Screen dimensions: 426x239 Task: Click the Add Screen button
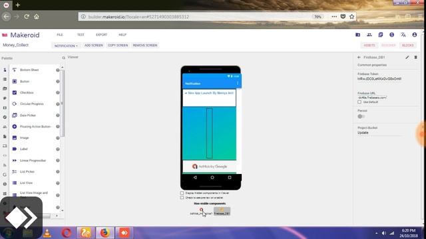(x=93, y=45)
